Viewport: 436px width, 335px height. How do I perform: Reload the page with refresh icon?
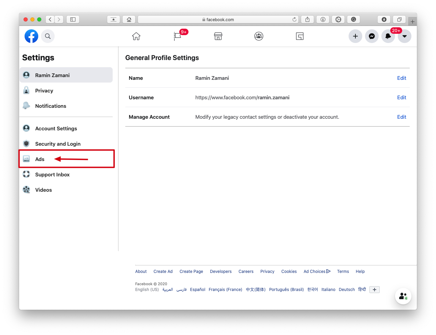point(294,19)
